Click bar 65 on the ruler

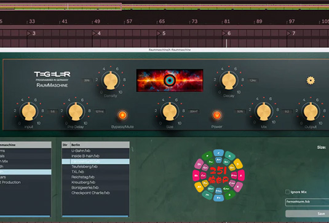162,22
